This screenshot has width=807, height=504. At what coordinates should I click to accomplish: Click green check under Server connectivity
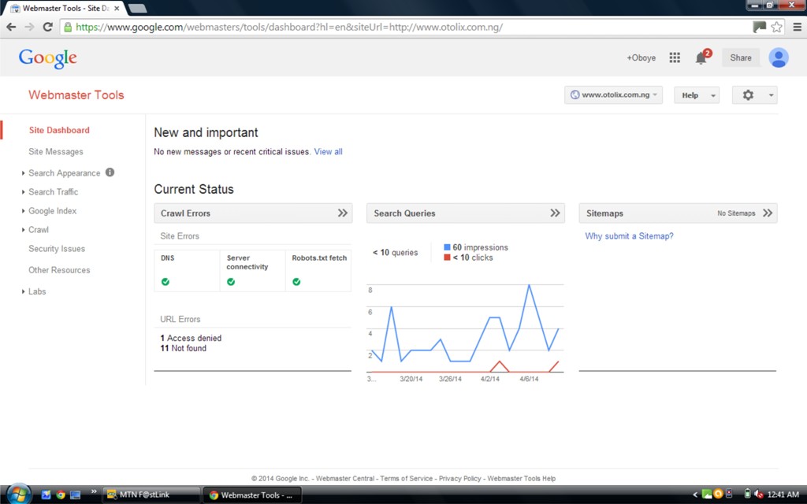tap(231, 281)
